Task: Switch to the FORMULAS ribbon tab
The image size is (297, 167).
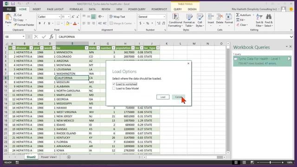Action: (x=76, y=9)
